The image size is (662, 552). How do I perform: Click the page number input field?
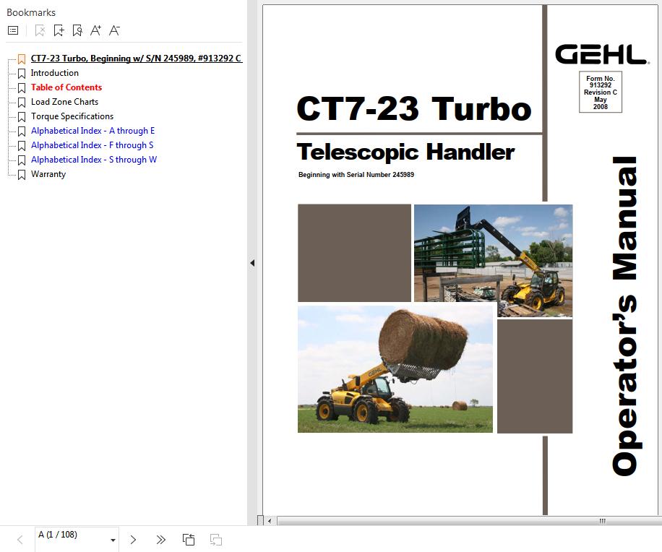click(71, 535)
